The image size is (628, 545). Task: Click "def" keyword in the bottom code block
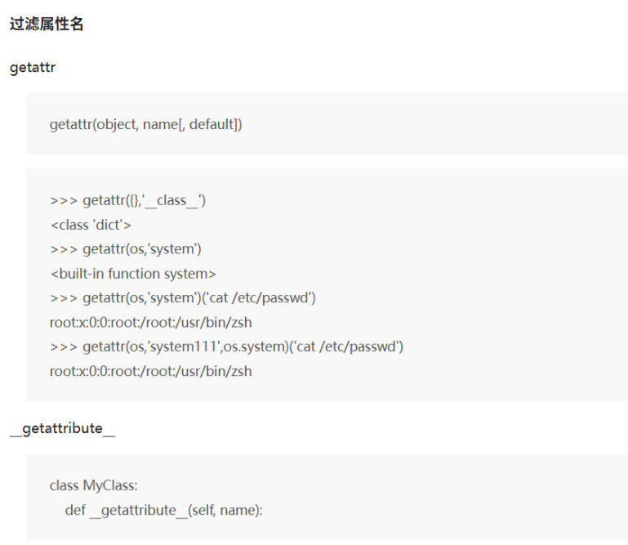(75, 511)
